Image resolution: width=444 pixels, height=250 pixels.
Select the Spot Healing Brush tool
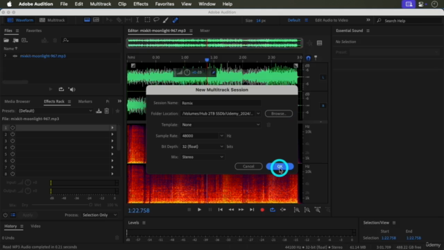(176, 20)
